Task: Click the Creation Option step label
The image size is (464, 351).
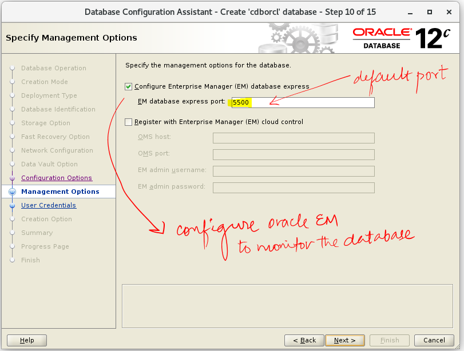Action: 46,219
